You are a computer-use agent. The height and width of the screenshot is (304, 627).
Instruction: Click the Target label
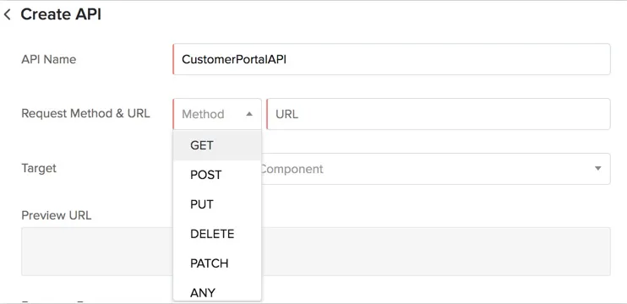point(39,168)
